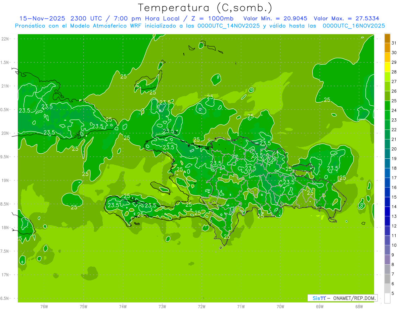Click the "68W" longitude axis label
The image size is (403, 311).
359,307
